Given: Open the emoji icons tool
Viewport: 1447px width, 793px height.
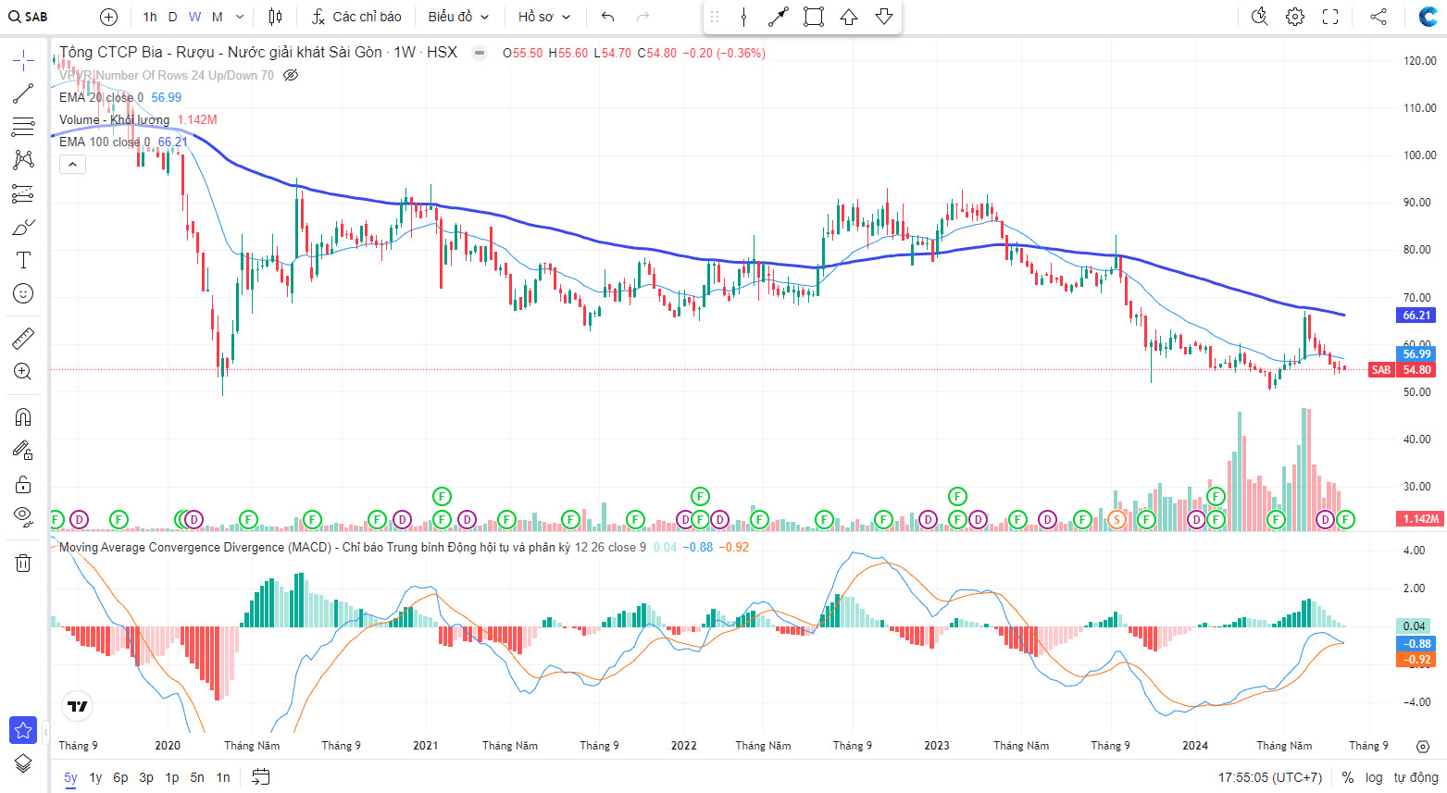Looking at the screenshot, I should coord(23,293).
